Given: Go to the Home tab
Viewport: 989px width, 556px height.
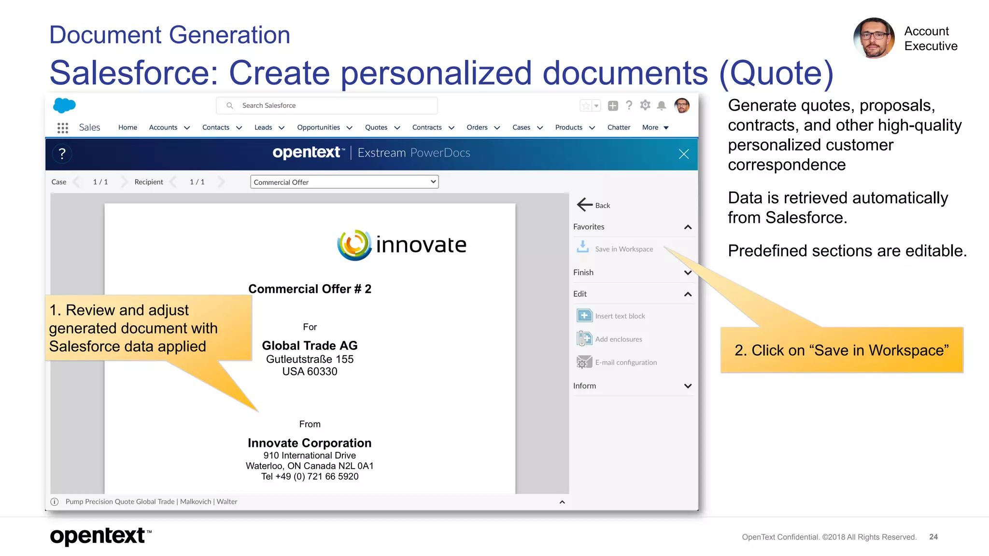Looking at the screenshot, I should pos(127,127).
